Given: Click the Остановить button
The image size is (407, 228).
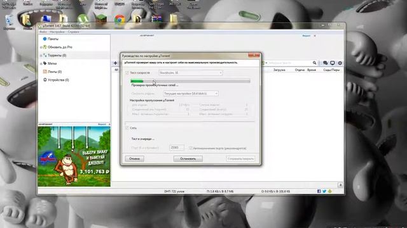Looking at the screenshot, I should pyautogui.click(x=188, y=159).
